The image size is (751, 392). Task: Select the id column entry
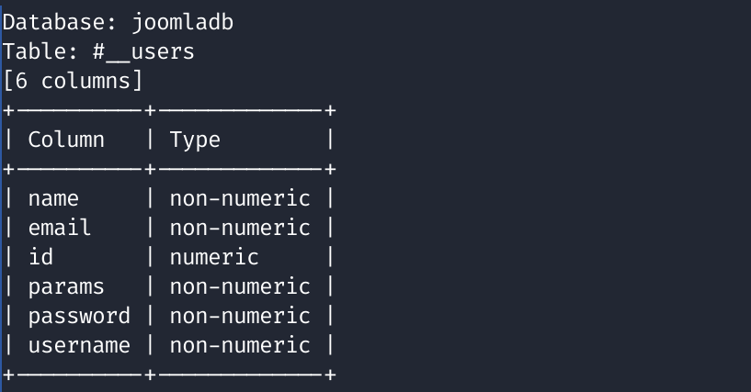tap(40, 257)
